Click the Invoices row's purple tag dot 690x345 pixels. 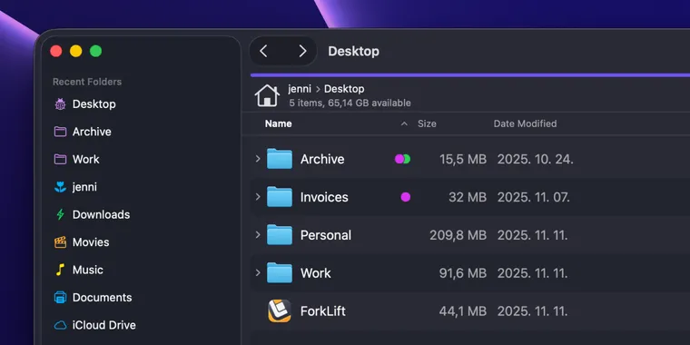pyautogui.click(x=406, y=197)
